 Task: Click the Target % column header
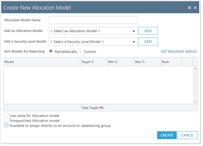(93, 62)
